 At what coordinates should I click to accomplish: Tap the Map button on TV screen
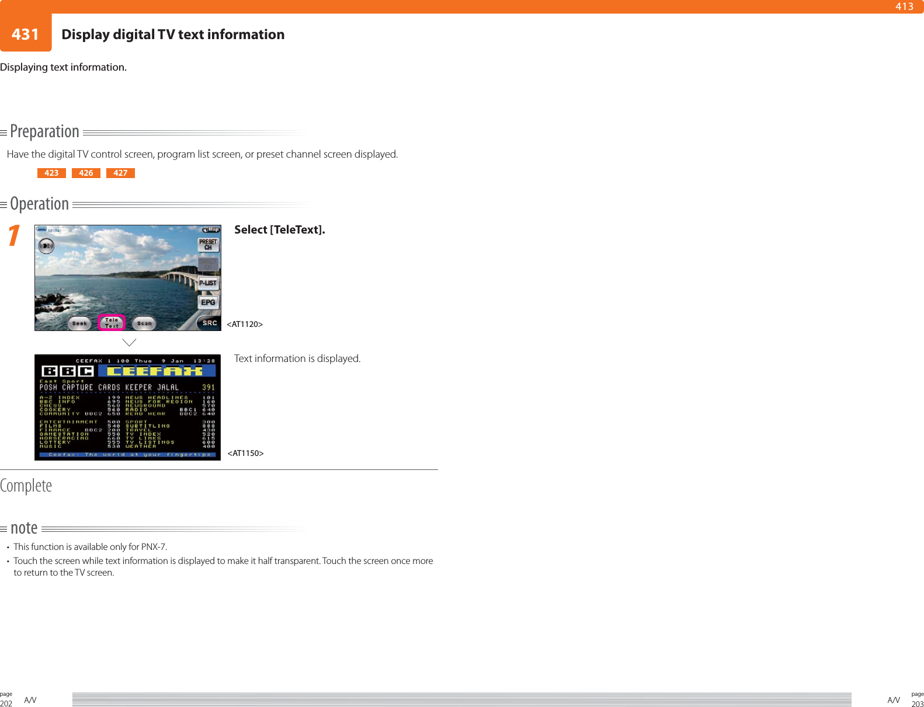(211, 229)
